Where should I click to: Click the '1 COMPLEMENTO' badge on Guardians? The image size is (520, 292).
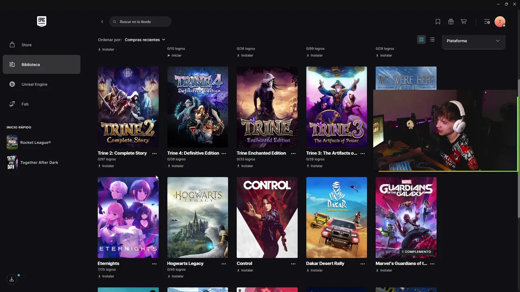coord(416,252)
